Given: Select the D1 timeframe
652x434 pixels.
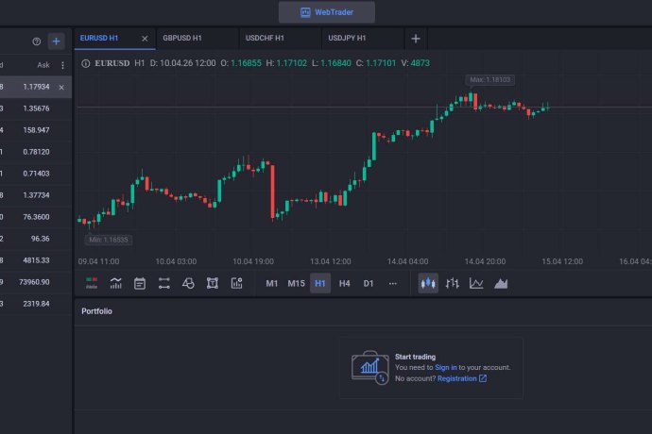Looking at the screenshot, I should click(x=369, y=283).
